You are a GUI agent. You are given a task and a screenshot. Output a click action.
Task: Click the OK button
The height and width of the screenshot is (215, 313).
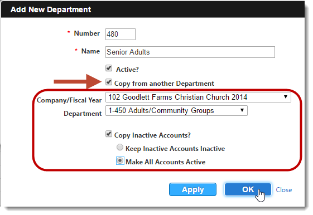pos(248,189)
